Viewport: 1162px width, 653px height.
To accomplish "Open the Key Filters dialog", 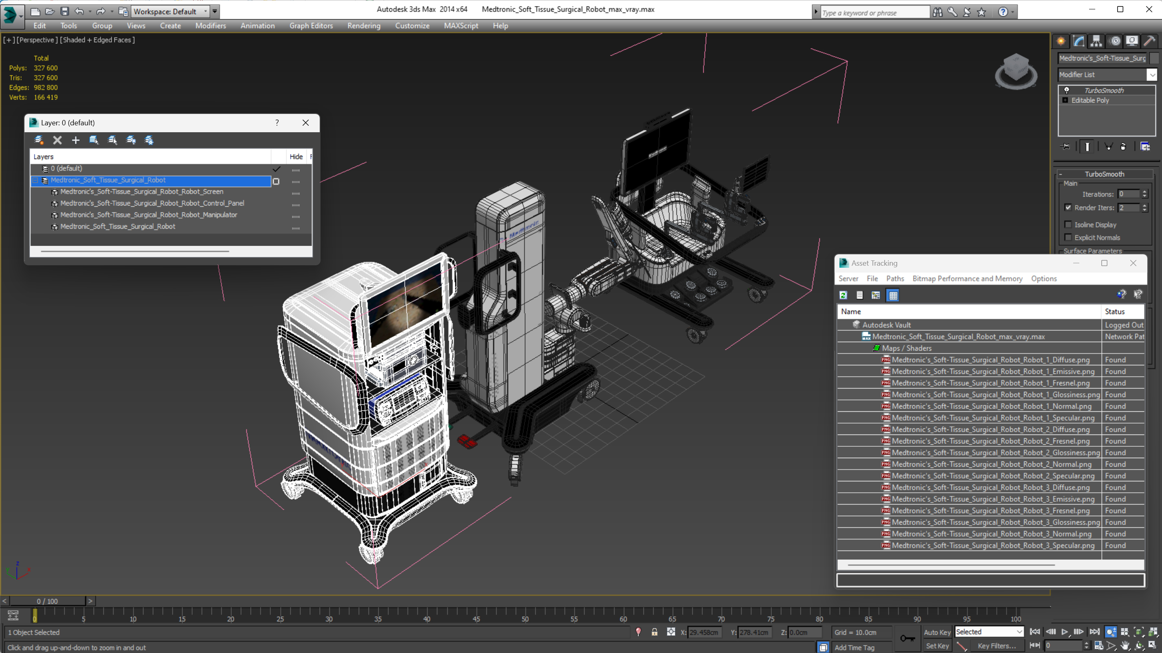I will [997, 646].
